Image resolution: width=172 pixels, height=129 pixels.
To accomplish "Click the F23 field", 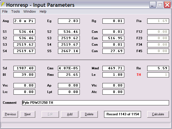I will click(158, 38).
